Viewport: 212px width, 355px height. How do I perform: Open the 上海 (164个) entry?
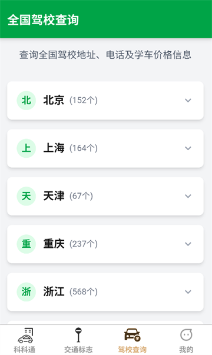point(105,148)
